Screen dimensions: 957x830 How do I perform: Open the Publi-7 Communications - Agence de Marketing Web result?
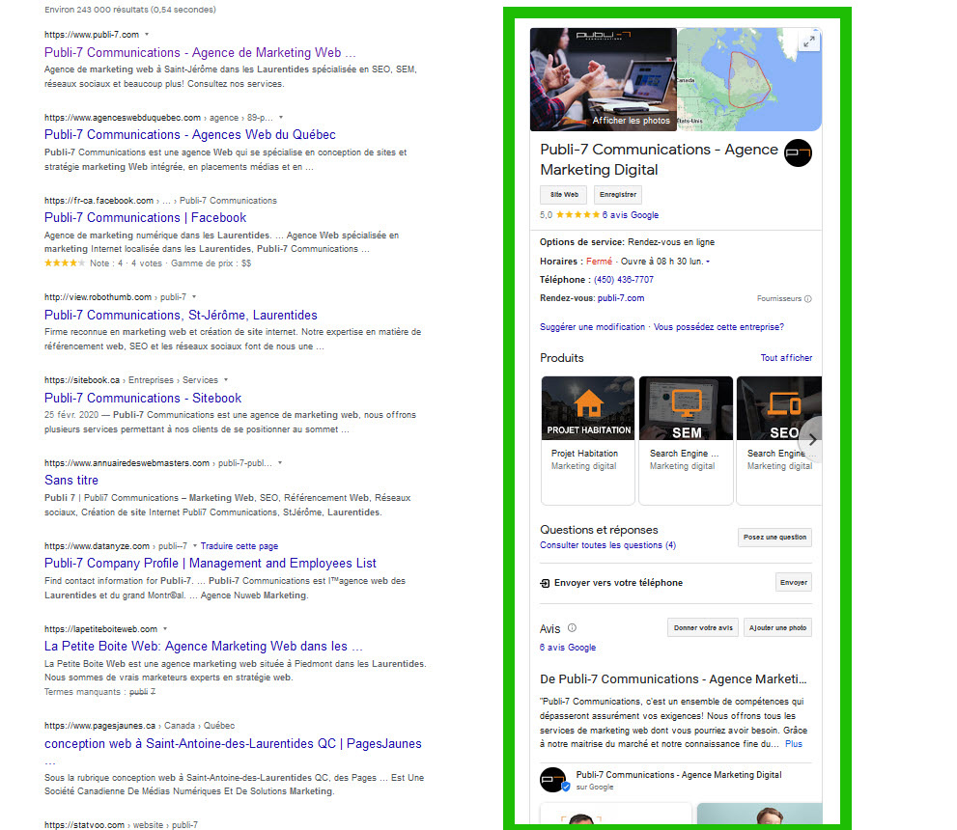click(x=200, y=52)
